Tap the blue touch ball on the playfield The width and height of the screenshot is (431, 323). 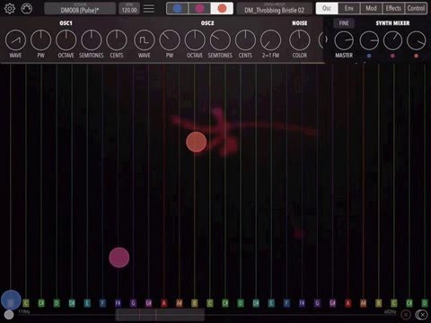11,300
